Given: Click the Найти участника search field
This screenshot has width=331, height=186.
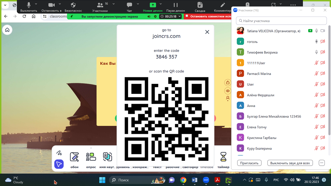Looking at the screenshot, I should tap(281, 21).
